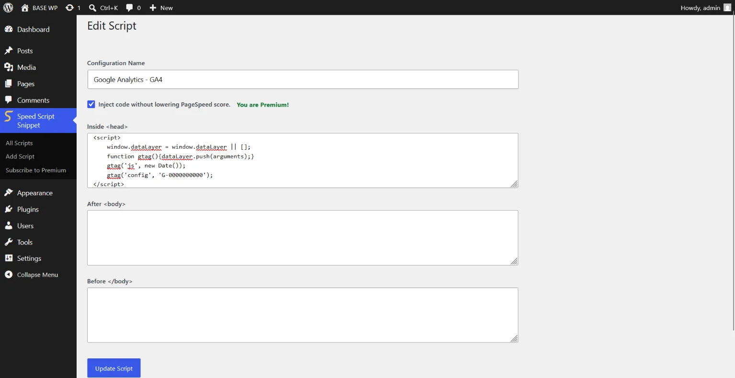This screenshot has width=735, height=378.
Task: Click the updates circular arrows icon
Action: pyautogui.click(x=69, y=8)
